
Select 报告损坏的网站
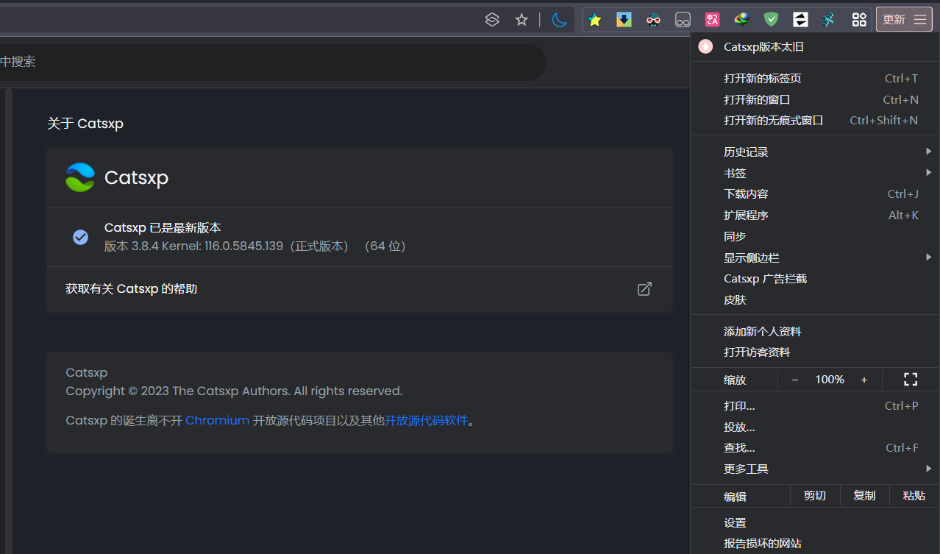(815, 544)
